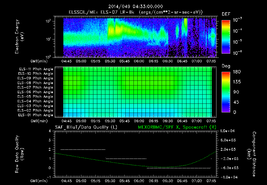Click the 10^0 energy axis label
Viewport: 267px width, 185px height.
tap(48, 57)
